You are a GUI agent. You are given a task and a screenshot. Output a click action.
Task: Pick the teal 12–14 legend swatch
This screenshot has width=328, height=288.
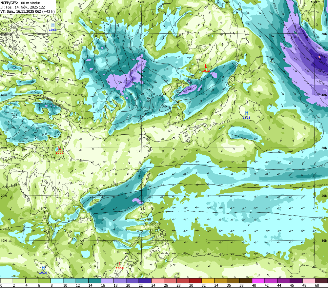pyautogui.click(x=82, y=280)
